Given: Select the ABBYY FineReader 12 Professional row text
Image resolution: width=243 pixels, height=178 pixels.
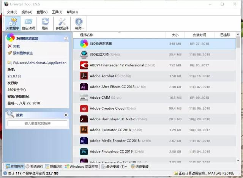Looking at the screenshot, I should coord(117,65).
